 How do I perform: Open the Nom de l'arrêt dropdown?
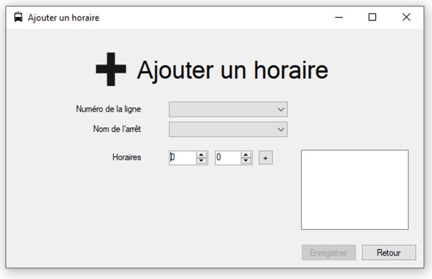228,129
